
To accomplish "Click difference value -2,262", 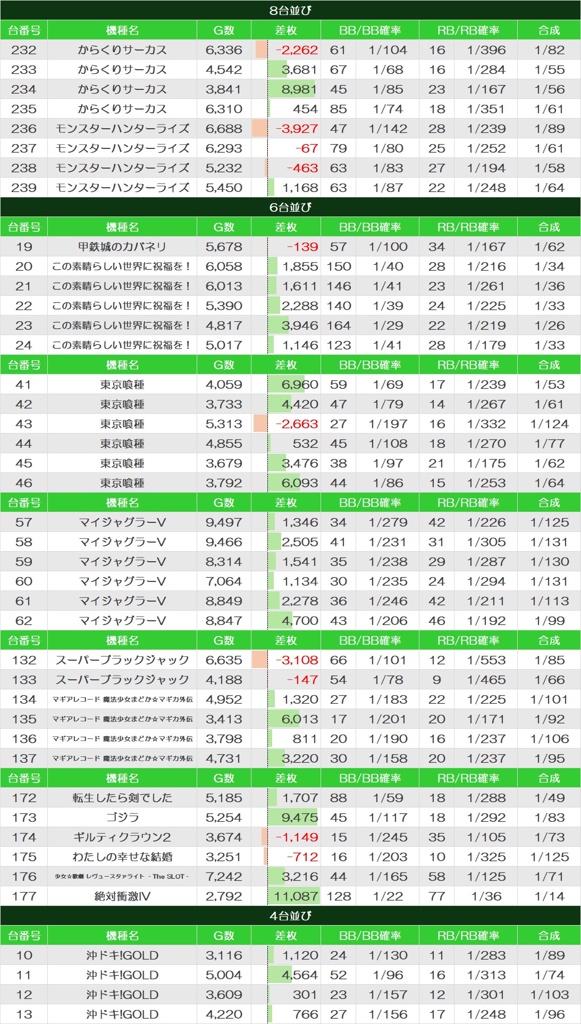I will (x=297, y=50).
